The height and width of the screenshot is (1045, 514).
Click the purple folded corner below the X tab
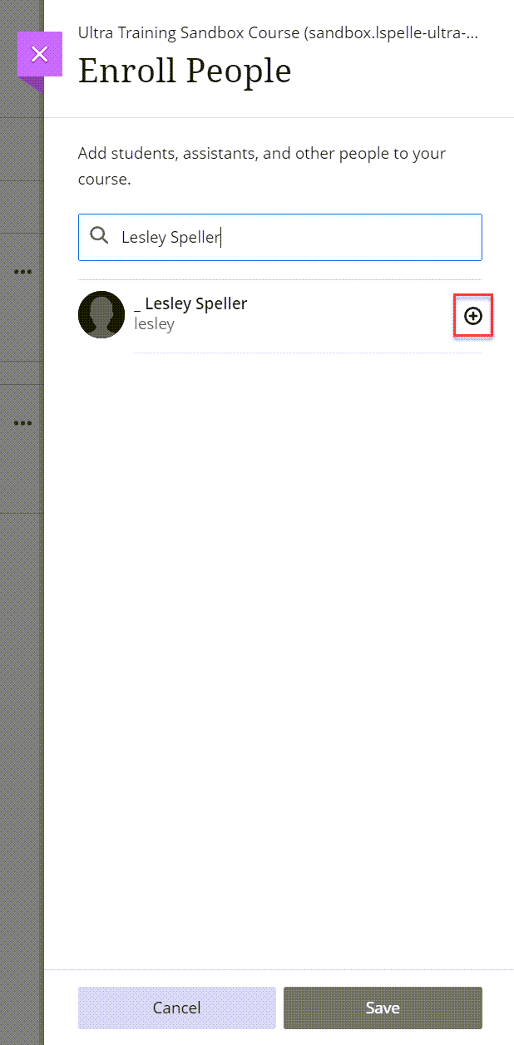point(32,85)
